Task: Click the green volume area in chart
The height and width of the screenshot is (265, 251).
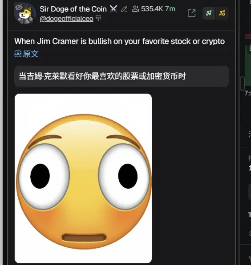Action: (x=248, y=66)
